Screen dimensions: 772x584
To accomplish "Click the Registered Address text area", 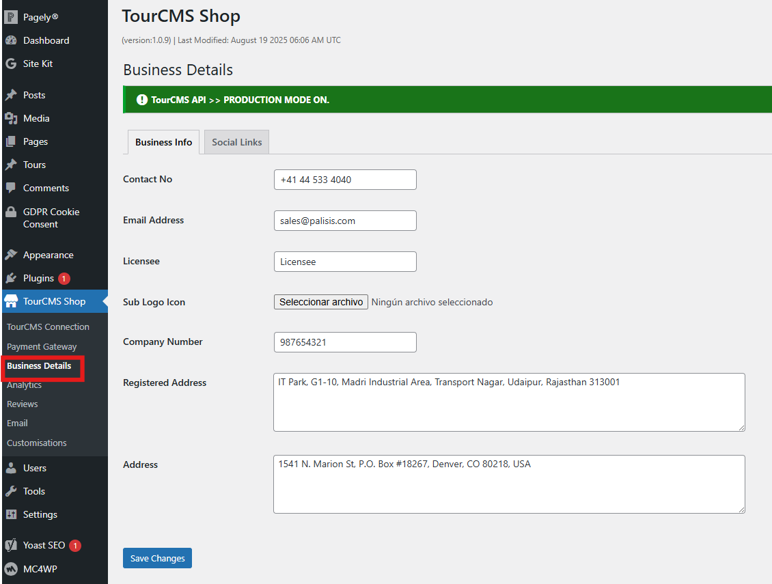I will coord(508,402).
